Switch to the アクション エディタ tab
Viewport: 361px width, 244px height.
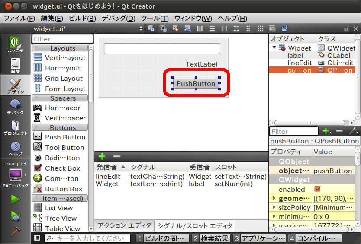[x=124, y=225]
